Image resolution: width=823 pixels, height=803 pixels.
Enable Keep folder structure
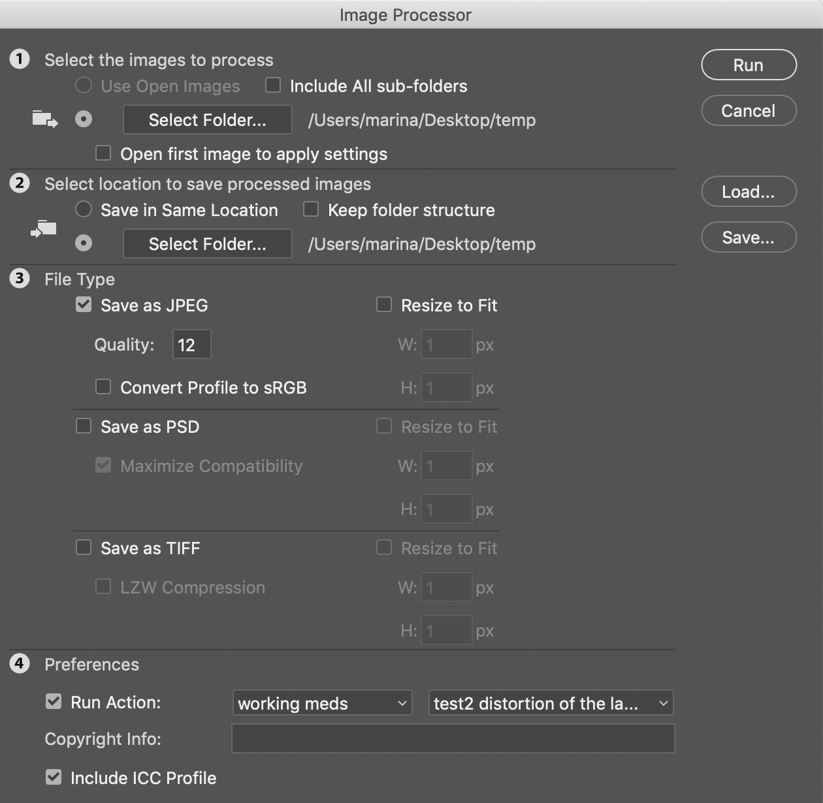point(310,209)
